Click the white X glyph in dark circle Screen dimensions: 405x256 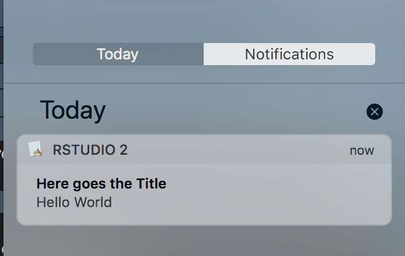tap(375, 112)
